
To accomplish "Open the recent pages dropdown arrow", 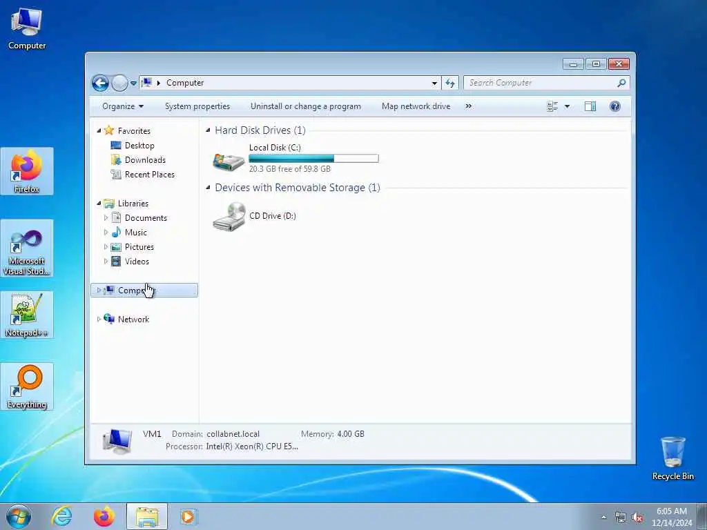I will pyautogui.click(x=133, y=84).
